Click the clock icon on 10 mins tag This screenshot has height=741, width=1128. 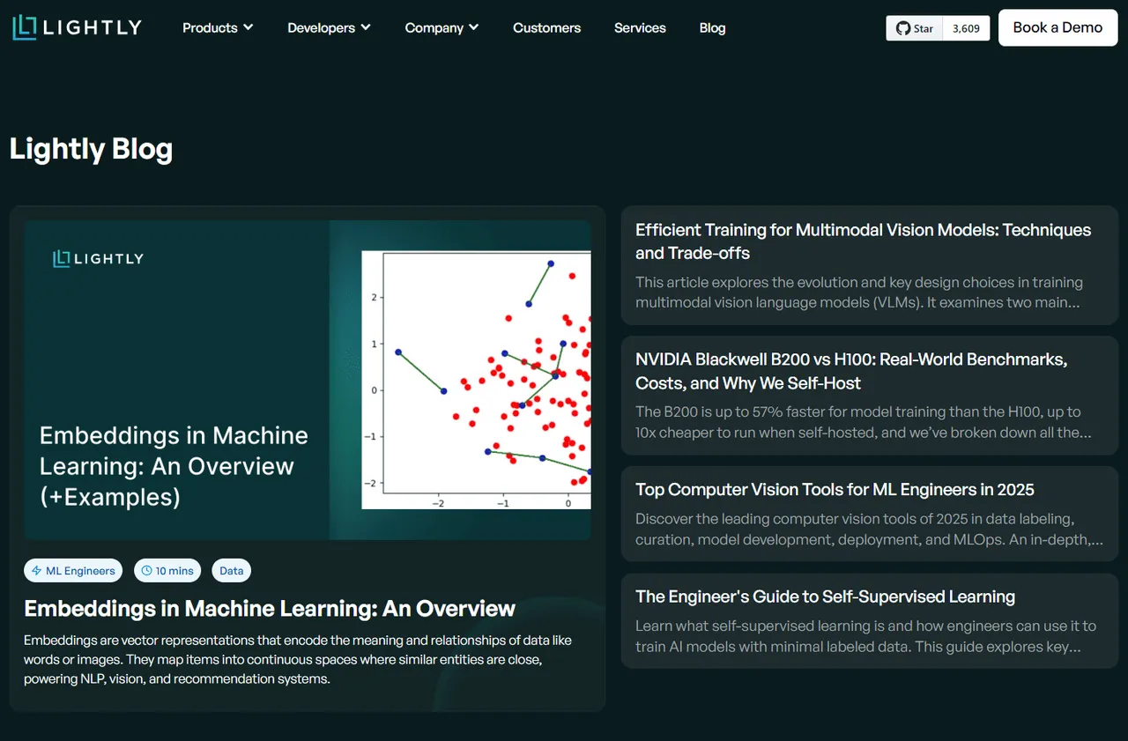click(x=147, y=571)
